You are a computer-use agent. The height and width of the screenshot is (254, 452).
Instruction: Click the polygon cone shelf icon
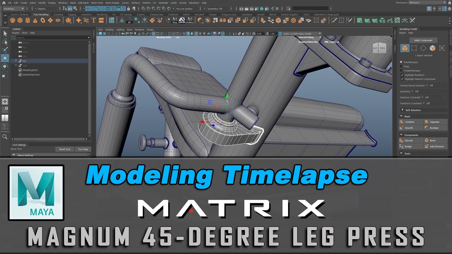point(35,20)
